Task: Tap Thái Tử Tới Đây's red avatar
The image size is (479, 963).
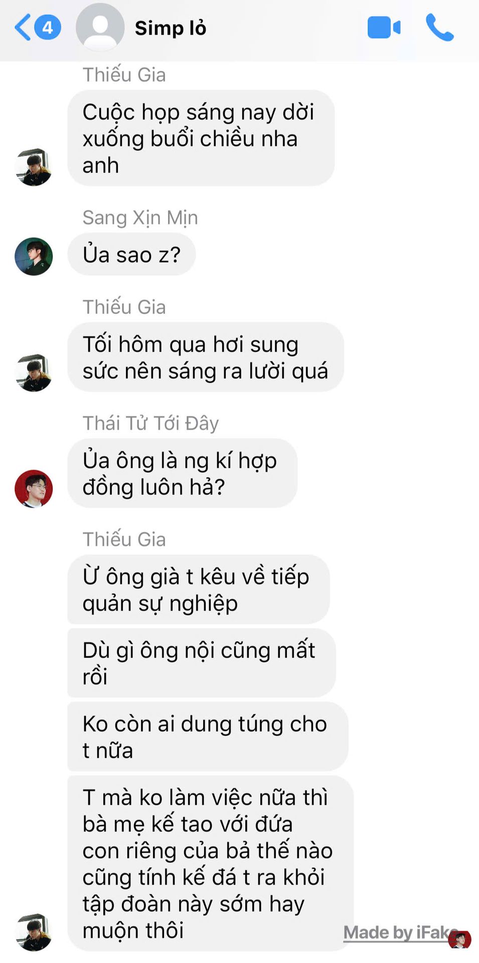Action: coord(34,489)
